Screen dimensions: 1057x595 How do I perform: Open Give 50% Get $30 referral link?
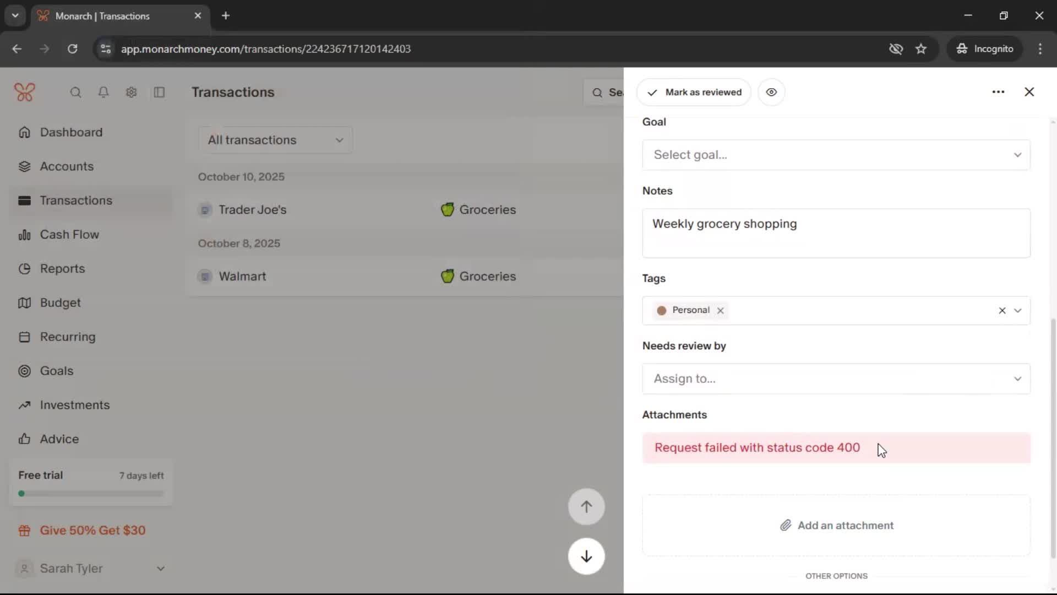pos(92,531)
